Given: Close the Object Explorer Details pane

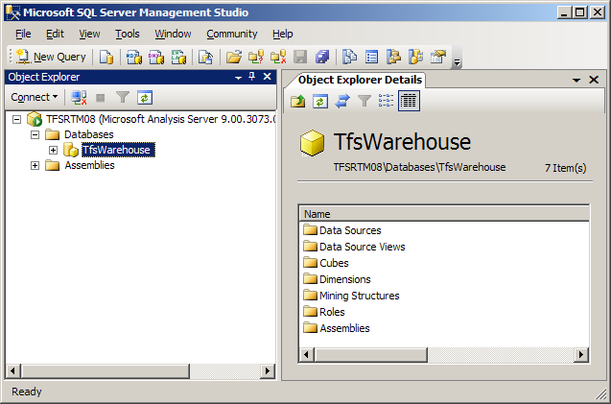Looking at the screenshot, I should pos(594,80).
